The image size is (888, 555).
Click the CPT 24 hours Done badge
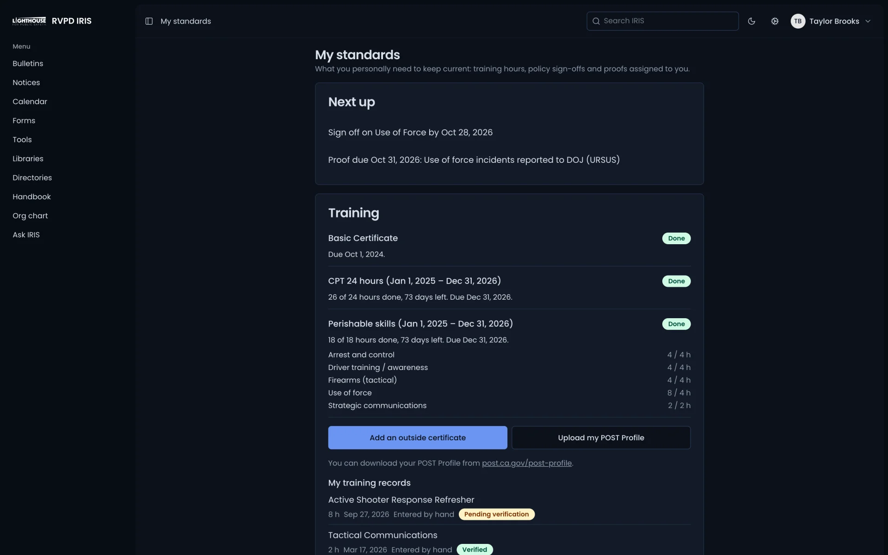676,281
